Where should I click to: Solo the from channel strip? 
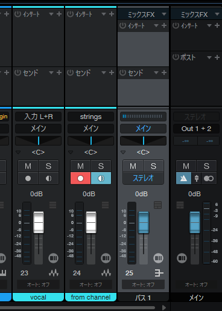pyautogui.click(x=101, y=166)
